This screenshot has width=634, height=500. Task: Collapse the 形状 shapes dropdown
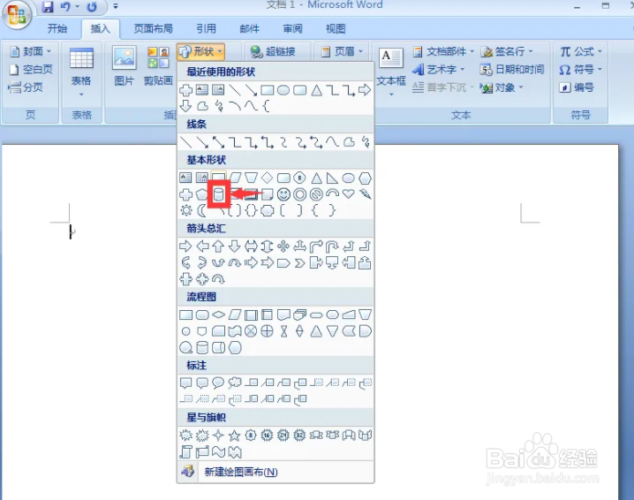(x=201, y=52)
